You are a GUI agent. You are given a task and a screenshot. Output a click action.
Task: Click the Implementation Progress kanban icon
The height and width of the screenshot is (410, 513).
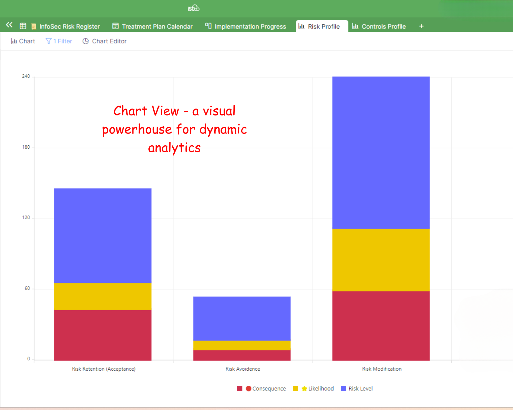tap(208, 26)
